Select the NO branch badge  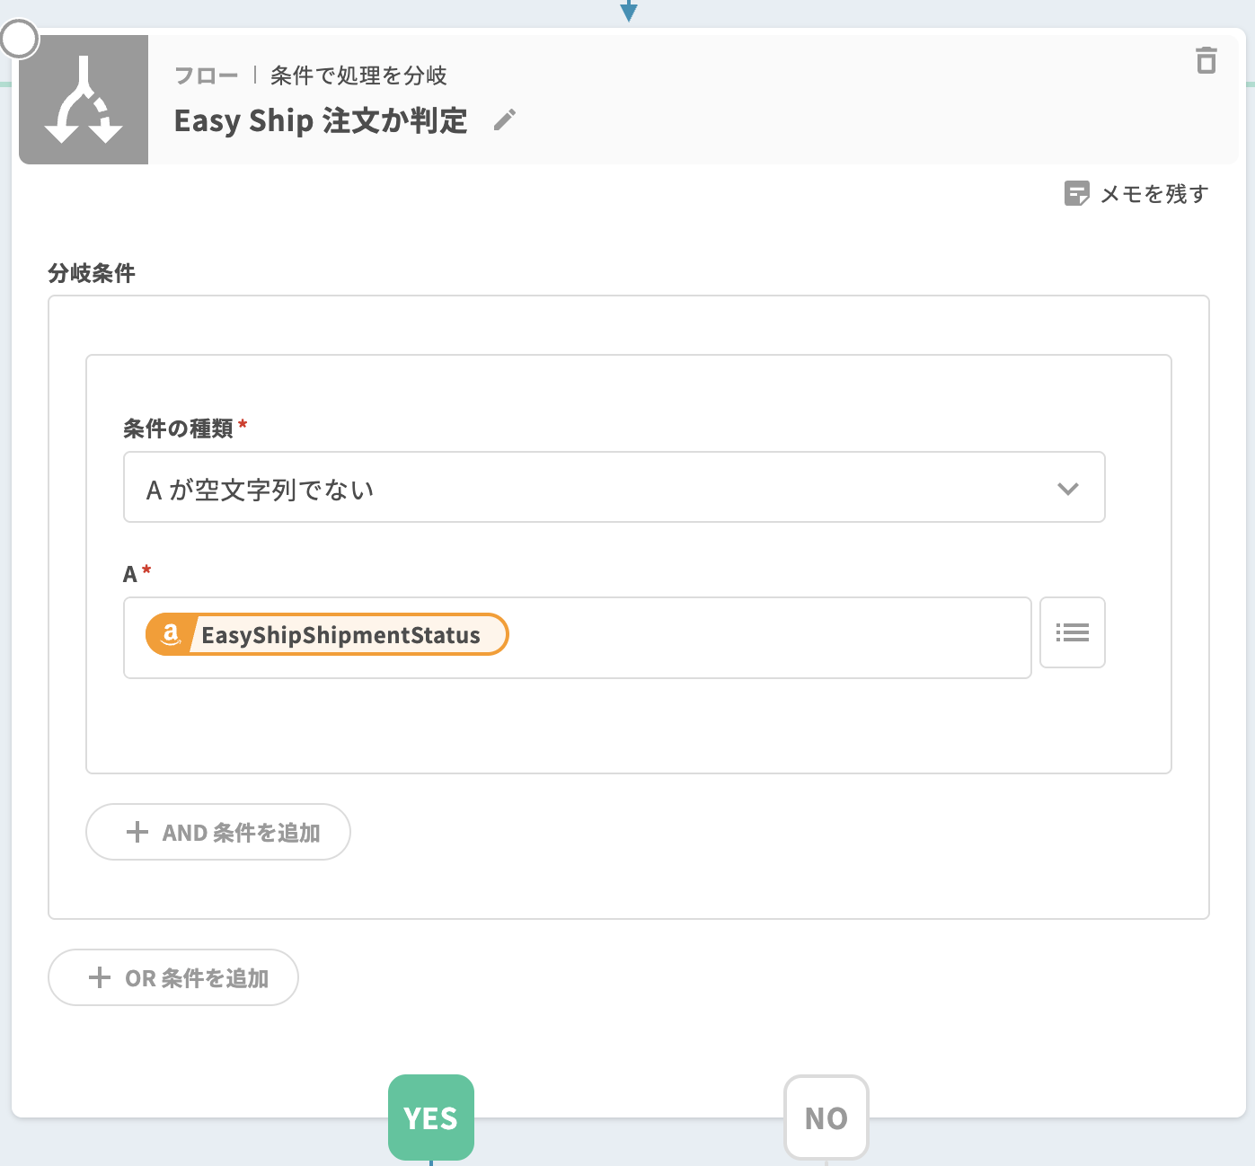click(x=826, y=1117)
